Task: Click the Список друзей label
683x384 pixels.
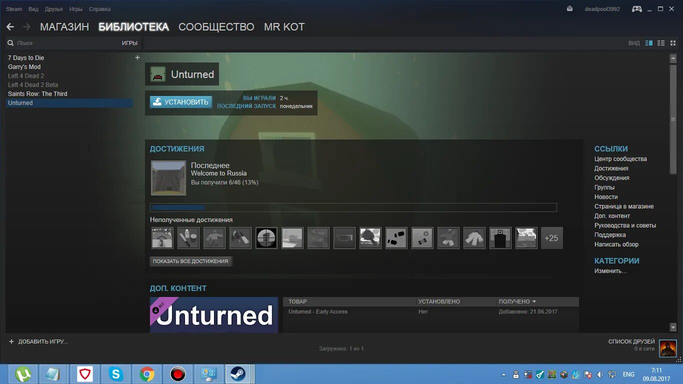Action: point(631,341)
